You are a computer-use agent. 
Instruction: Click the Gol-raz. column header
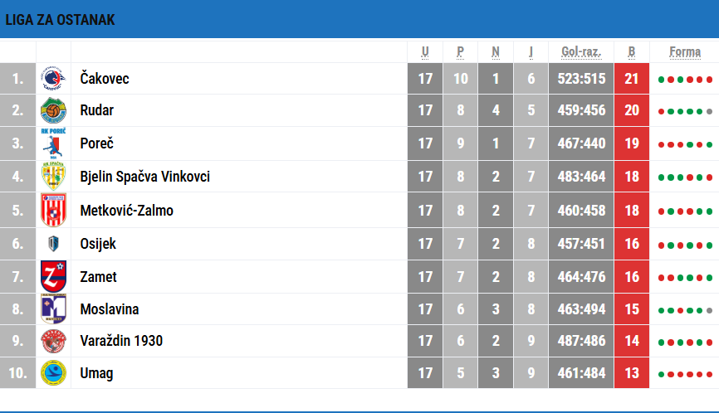(x=581, y=52)
